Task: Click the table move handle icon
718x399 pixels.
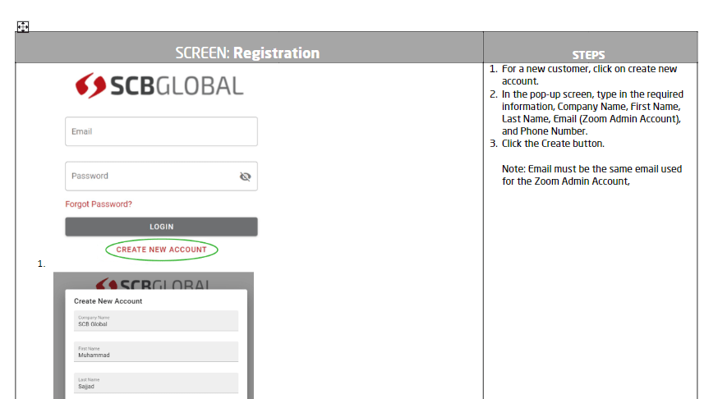Action: (23, 27)
